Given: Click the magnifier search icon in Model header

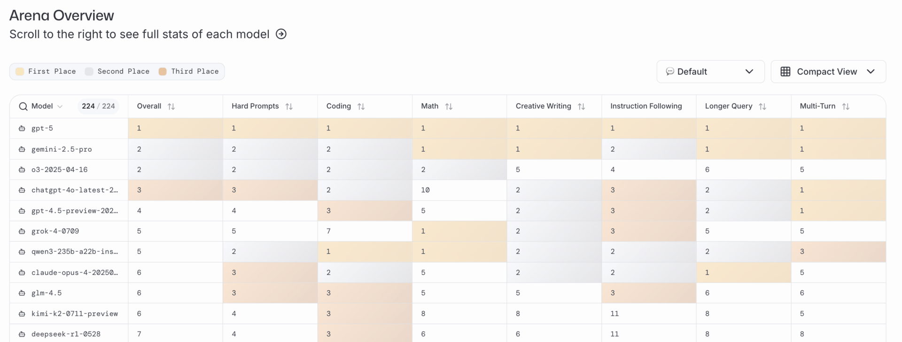Looking at the screenshot, I should tap(23, 107).
